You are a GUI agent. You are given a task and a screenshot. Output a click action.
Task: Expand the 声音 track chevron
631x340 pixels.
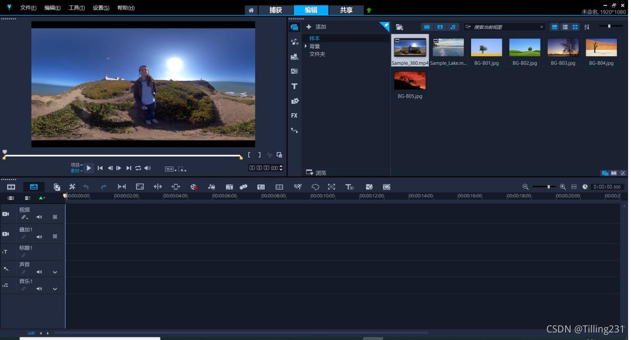[x=55, y=272]
